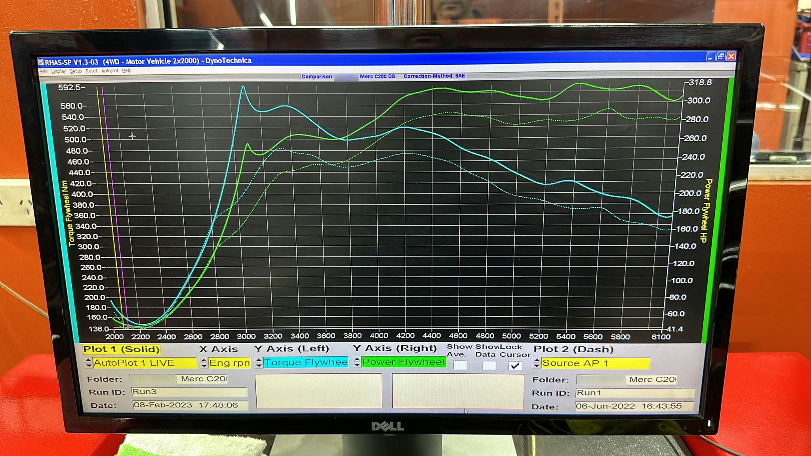The image size is (811, 456).
Task: Open the Setup menu
Action: tap(76, 71)
